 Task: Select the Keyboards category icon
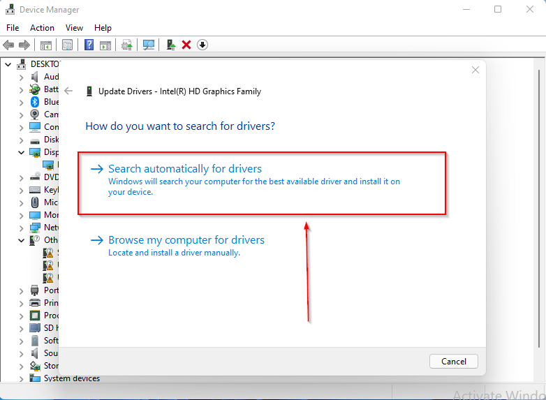pos(35,190)
